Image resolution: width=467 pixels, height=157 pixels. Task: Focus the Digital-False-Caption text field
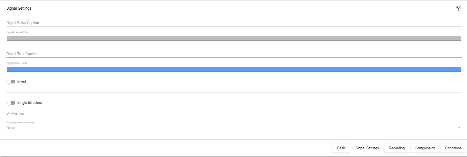(x=234, y=23)
